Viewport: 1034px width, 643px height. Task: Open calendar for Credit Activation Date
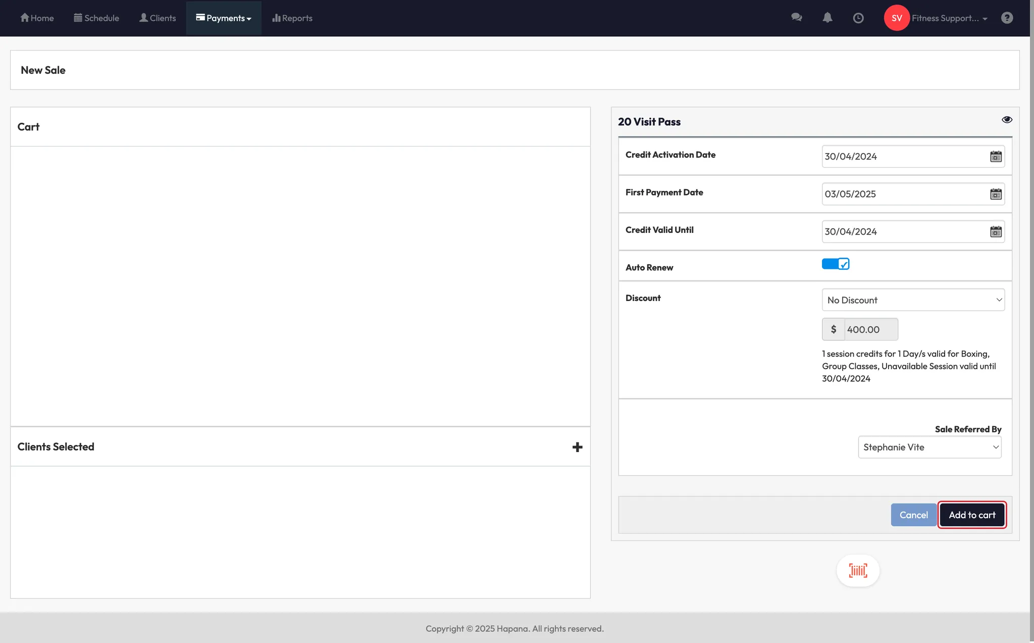click(x=995, y=157)
